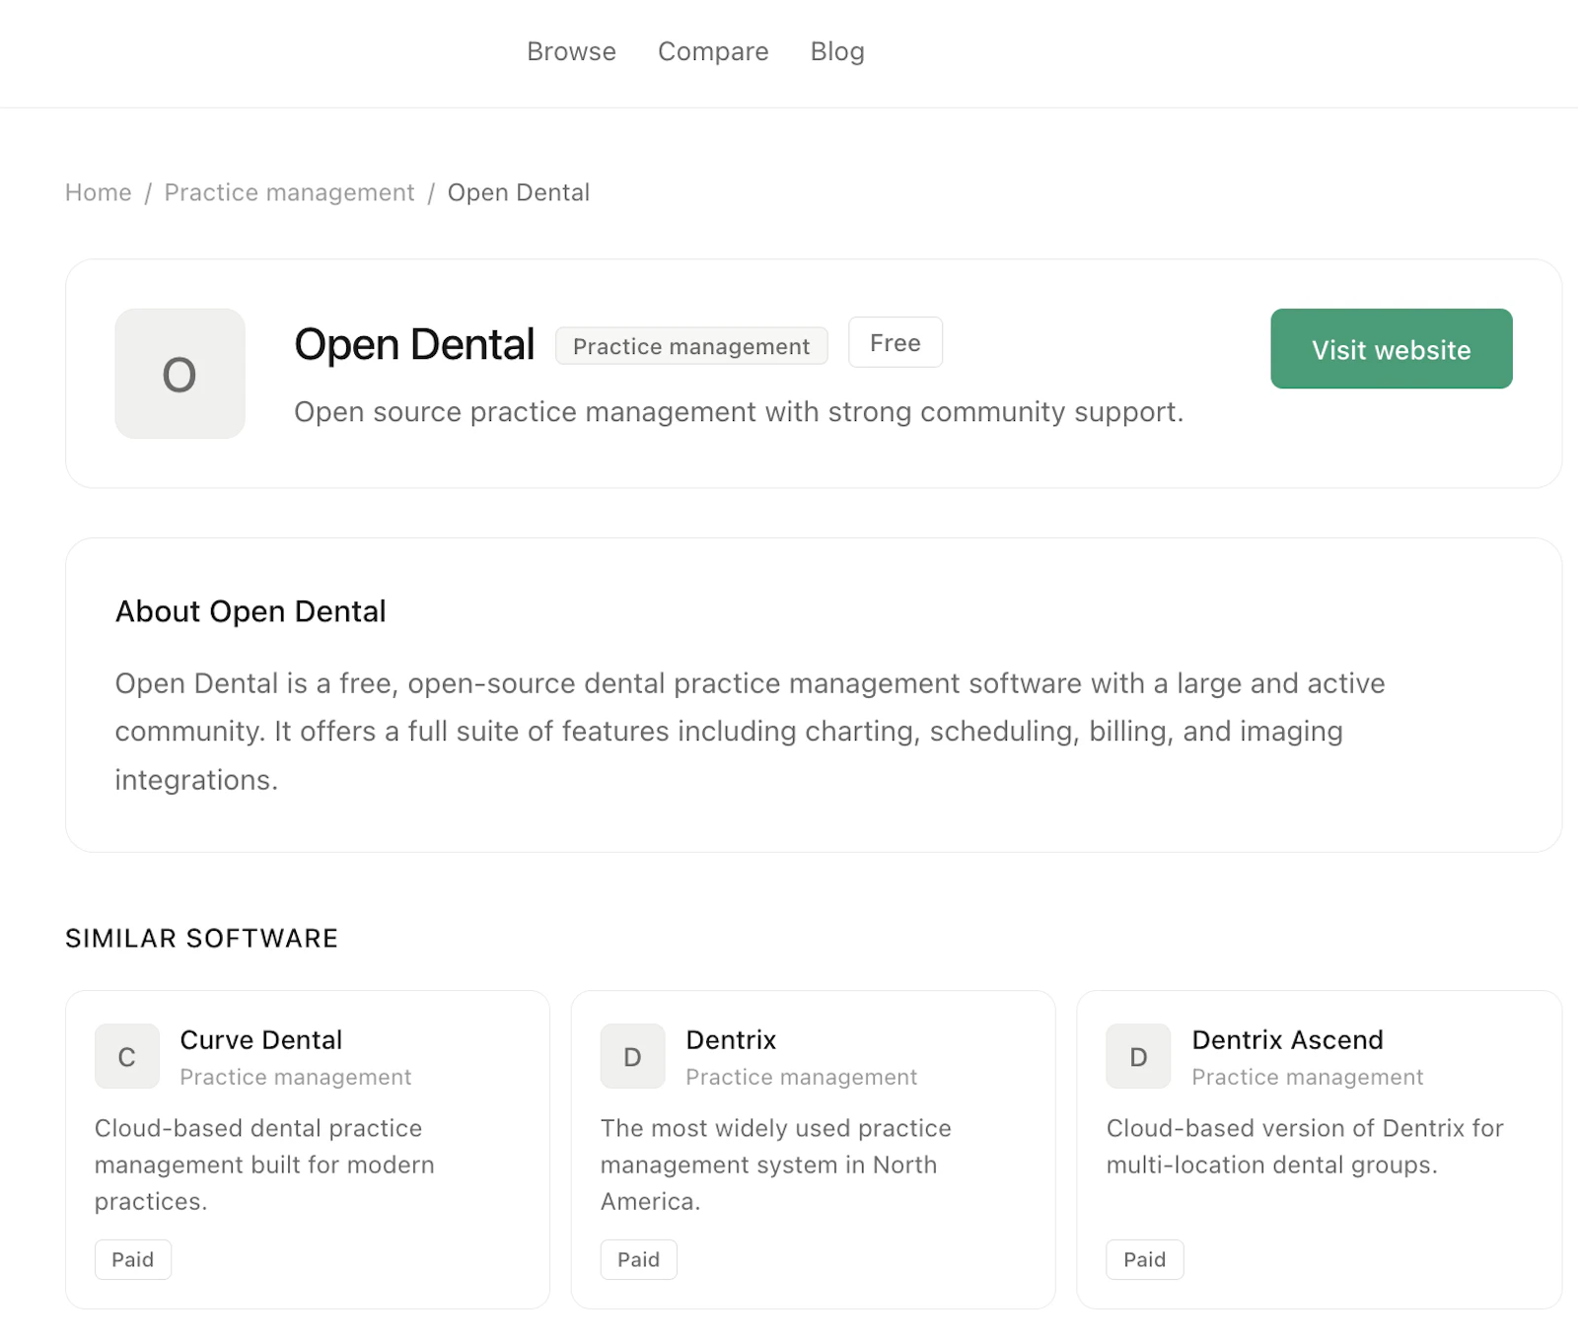Click the Curve Dental description text
The image size is (1578, 1342).
pos(264,1165)
